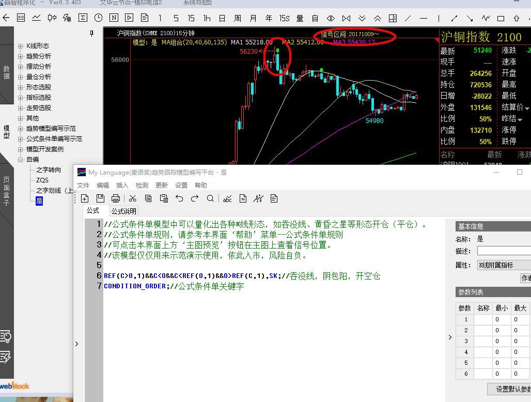Viewport: 531px width, 402px height.
Task: Expand the 公式条件单编写示范 node
Action: click(x=21, y=139)
